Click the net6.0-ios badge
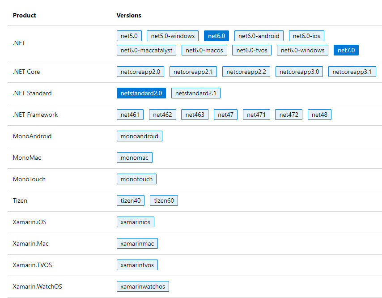382x298 pixels. tap(306, 36)
